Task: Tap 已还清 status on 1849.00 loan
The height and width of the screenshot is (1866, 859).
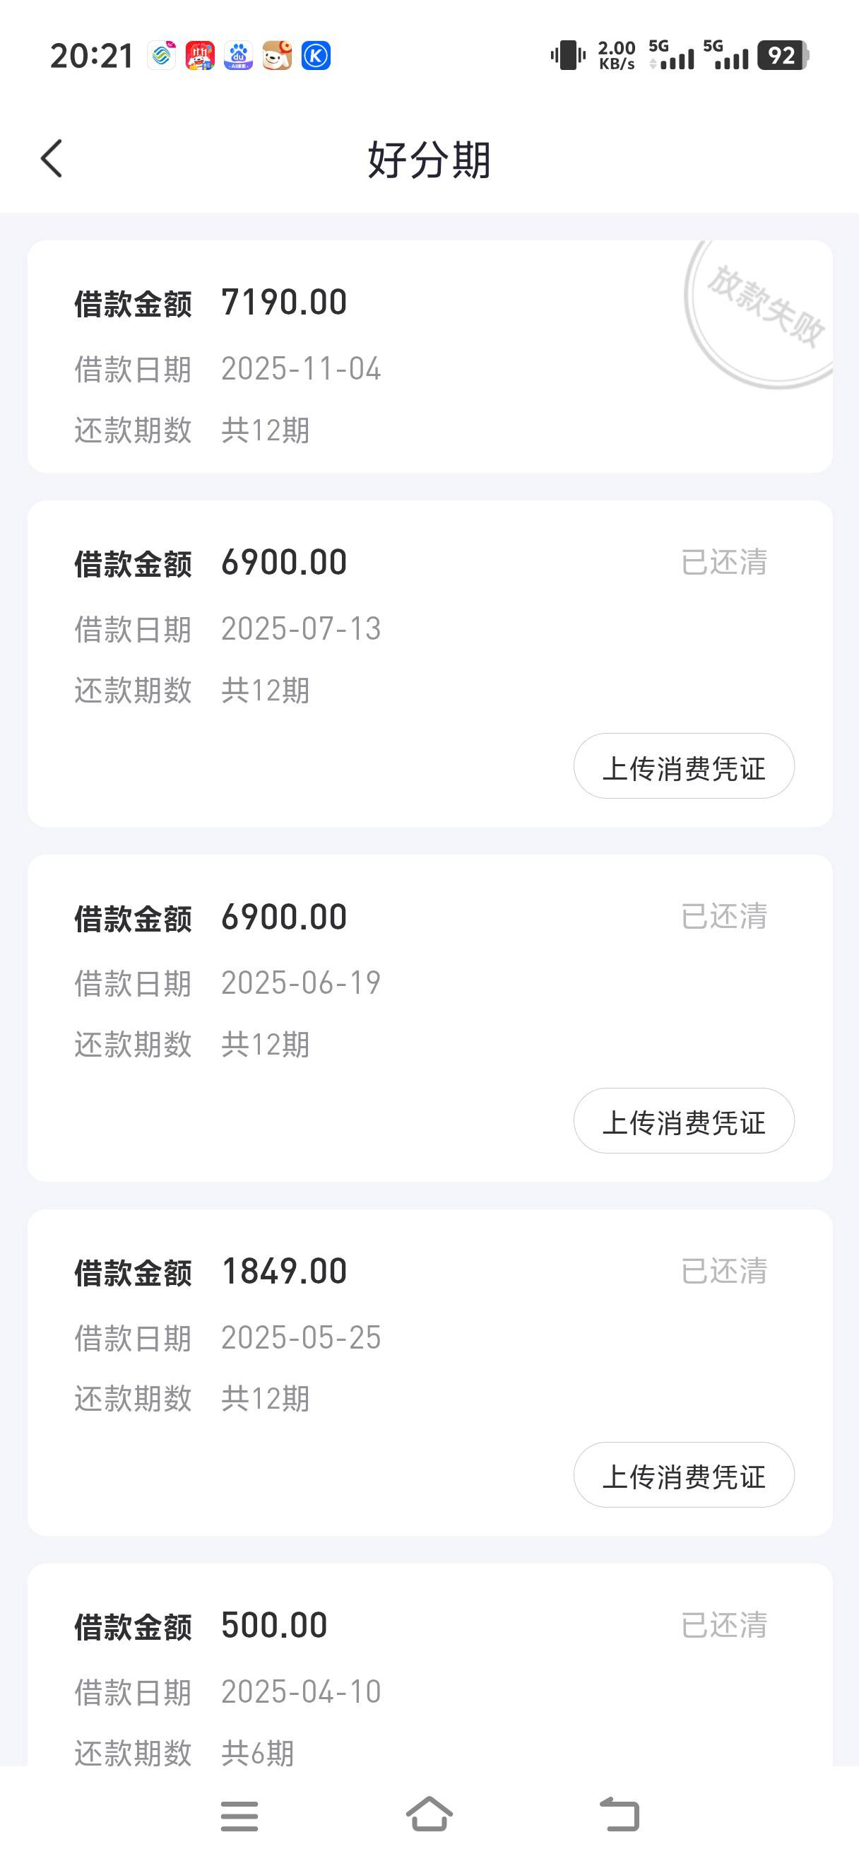Action: (723, 1272)
